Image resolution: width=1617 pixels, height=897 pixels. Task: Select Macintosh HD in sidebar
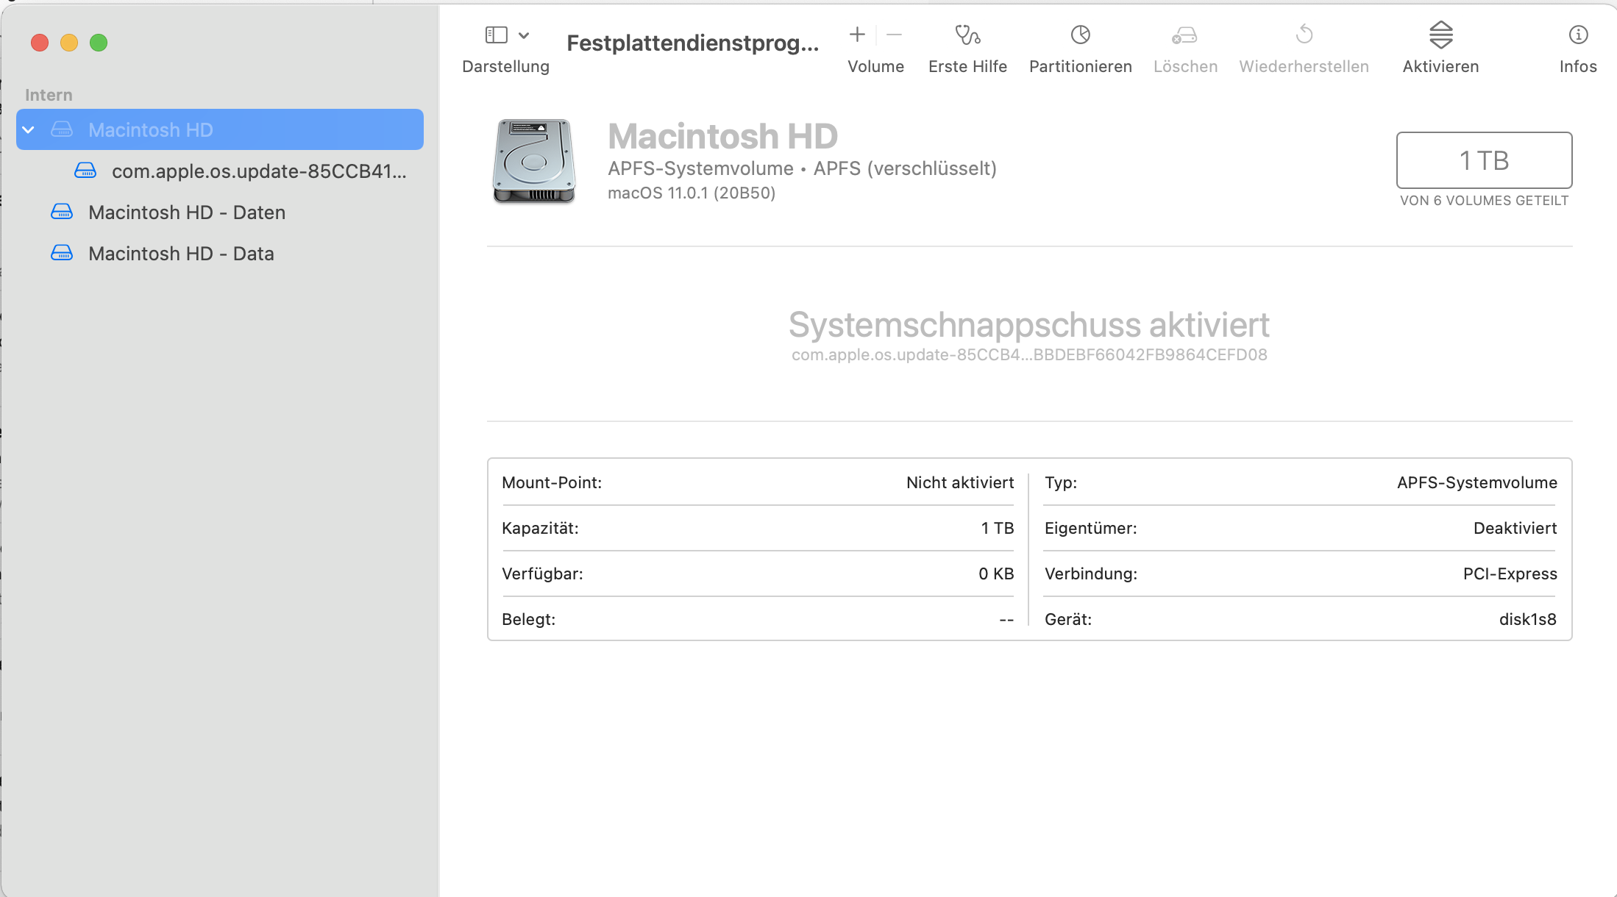(151, 130)
